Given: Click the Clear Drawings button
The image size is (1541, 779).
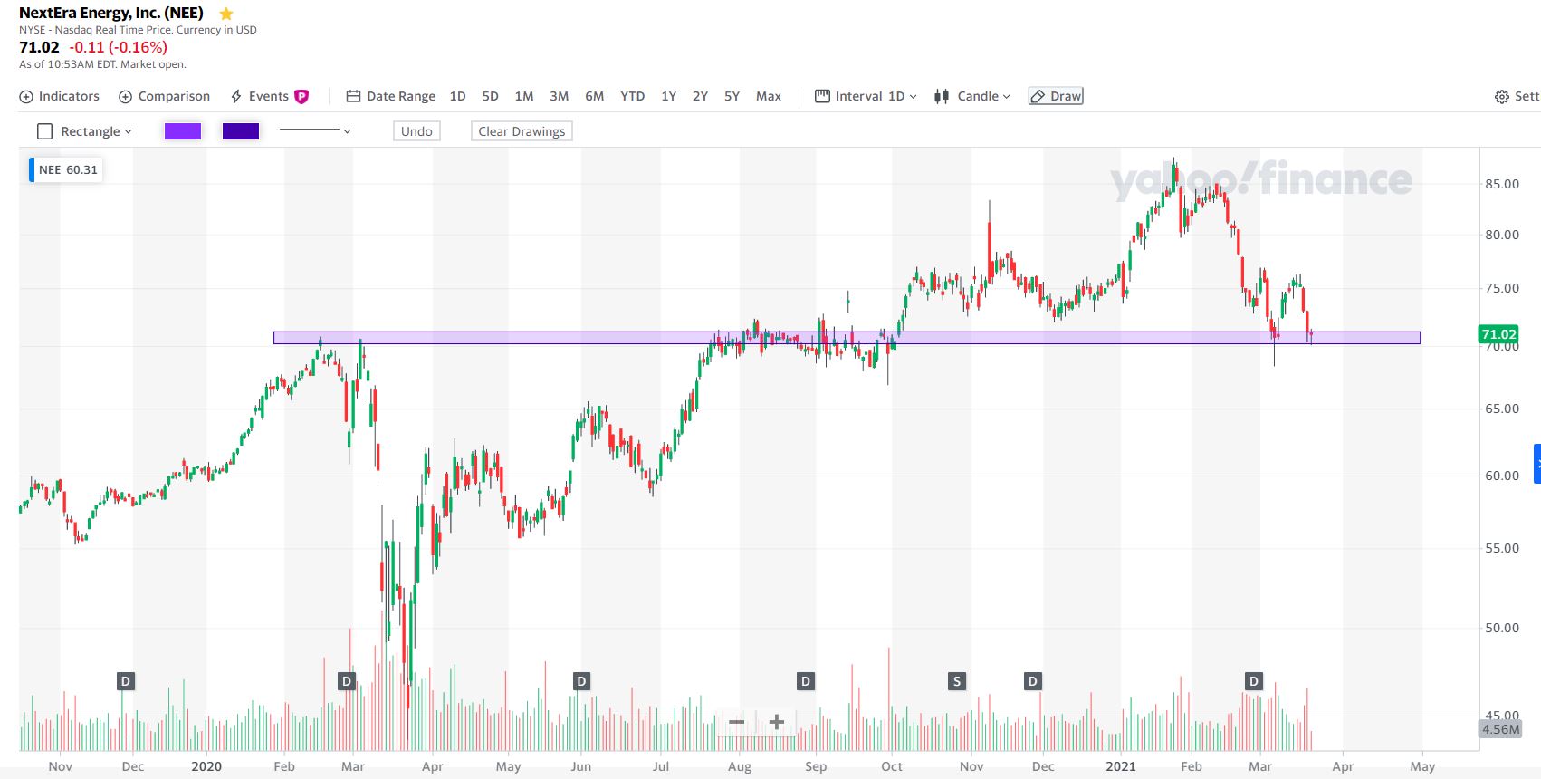Looking at the screenshot, I should point(522,131).
